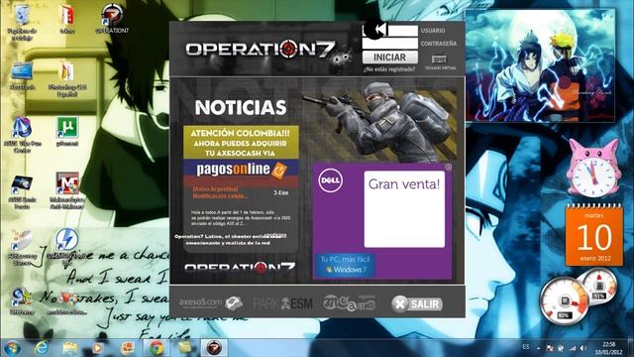Open the AI Recovery Burner shortcut
The image size is (634, 357).
22,241
